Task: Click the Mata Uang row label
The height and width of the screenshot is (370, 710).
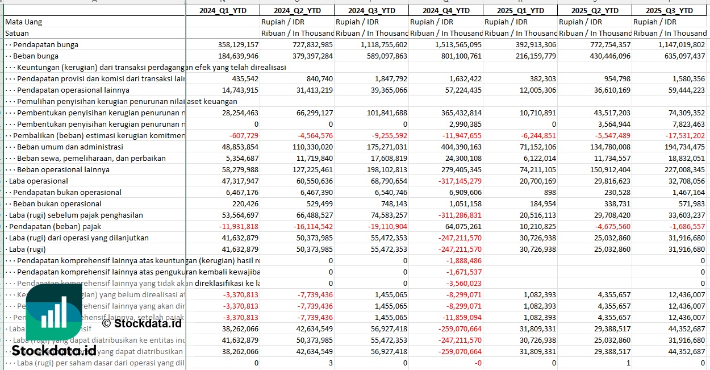Action: click(x=24, y=22)
